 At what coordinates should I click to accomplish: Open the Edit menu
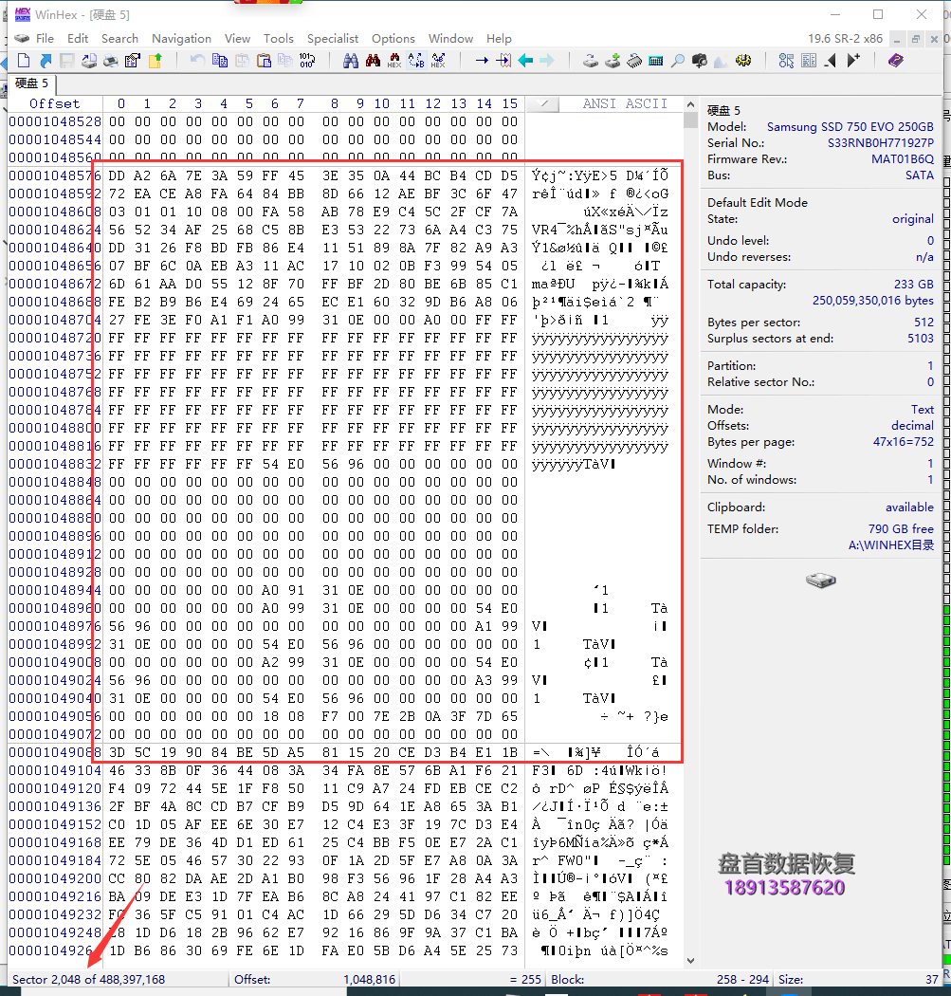tap(78, 39)
